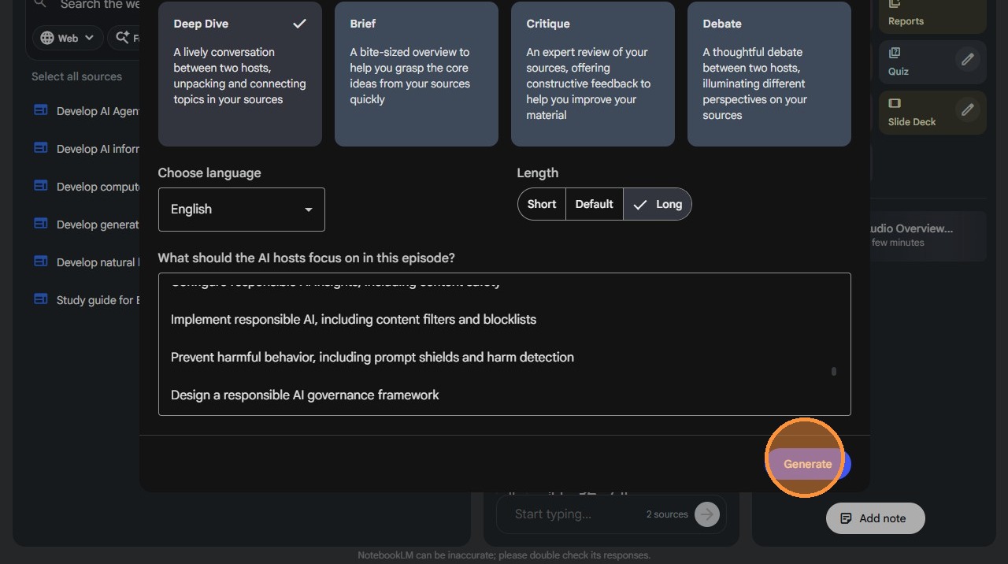This screenshot has width=1008, height=564.
Task: Click the Add note button
Action: click(x=875, y=518)
